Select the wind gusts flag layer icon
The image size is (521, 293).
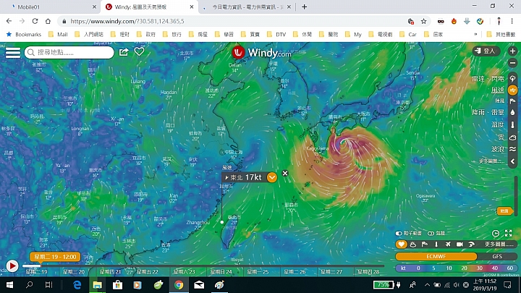point(513,101)
